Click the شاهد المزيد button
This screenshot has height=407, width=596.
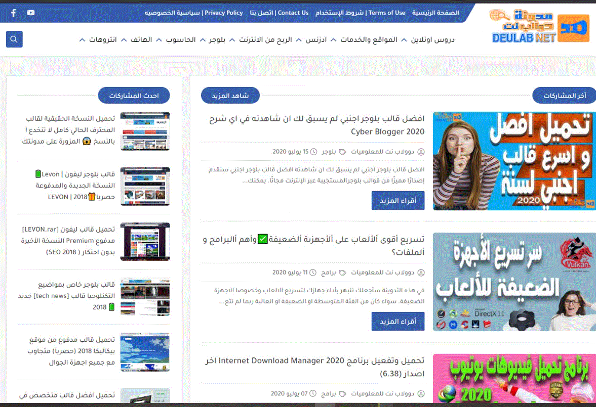[230, 95]
